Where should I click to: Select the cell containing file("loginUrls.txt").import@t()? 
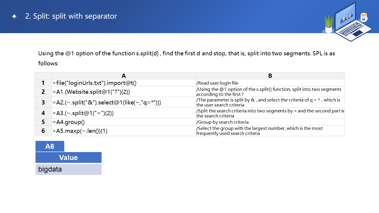pyautogui.click(x=124, y=83)
